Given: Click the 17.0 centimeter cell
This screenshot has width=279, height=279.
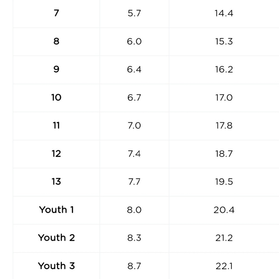Looking at the screenshot, I should point(224,98).
